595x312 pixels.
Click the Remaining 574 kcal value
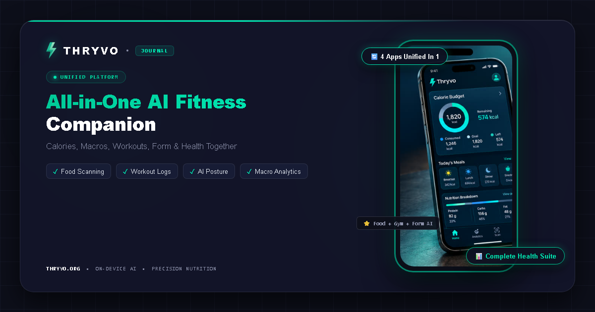(488, 117)
